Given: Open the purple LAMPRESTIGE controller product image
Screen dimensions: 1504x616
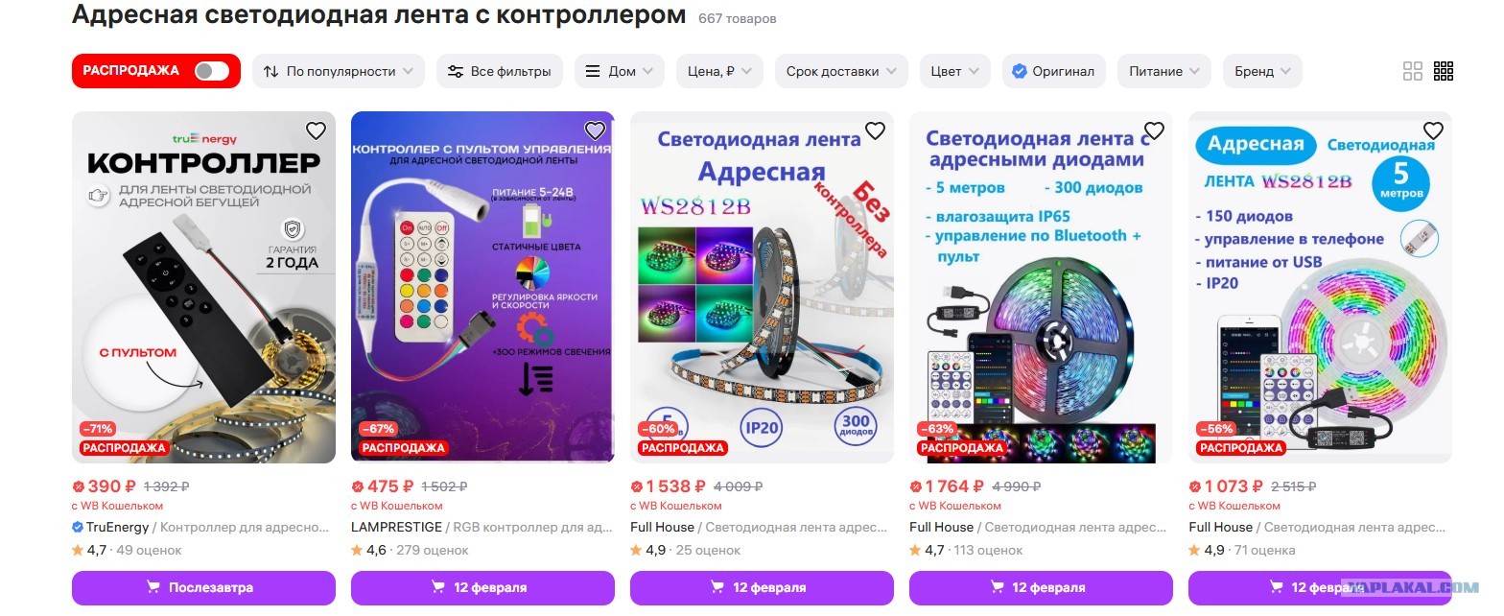Looking at the screenshot, I should pos(482,287).
